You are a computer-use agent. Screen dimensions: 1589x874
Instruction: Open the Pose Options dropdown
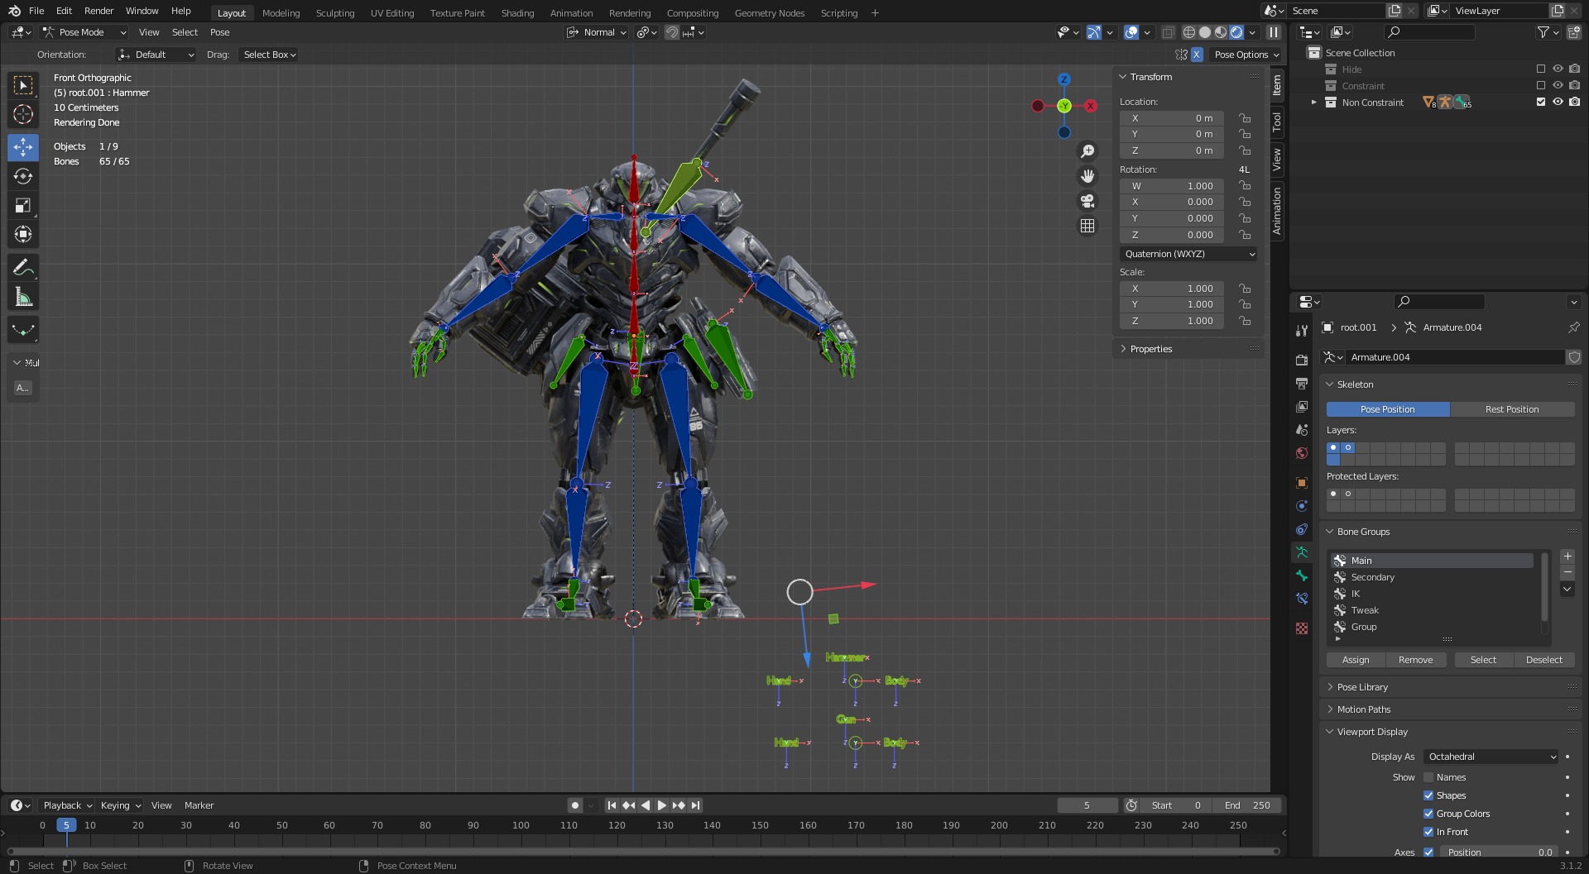pyautogui.click(x=1246, y=55)
